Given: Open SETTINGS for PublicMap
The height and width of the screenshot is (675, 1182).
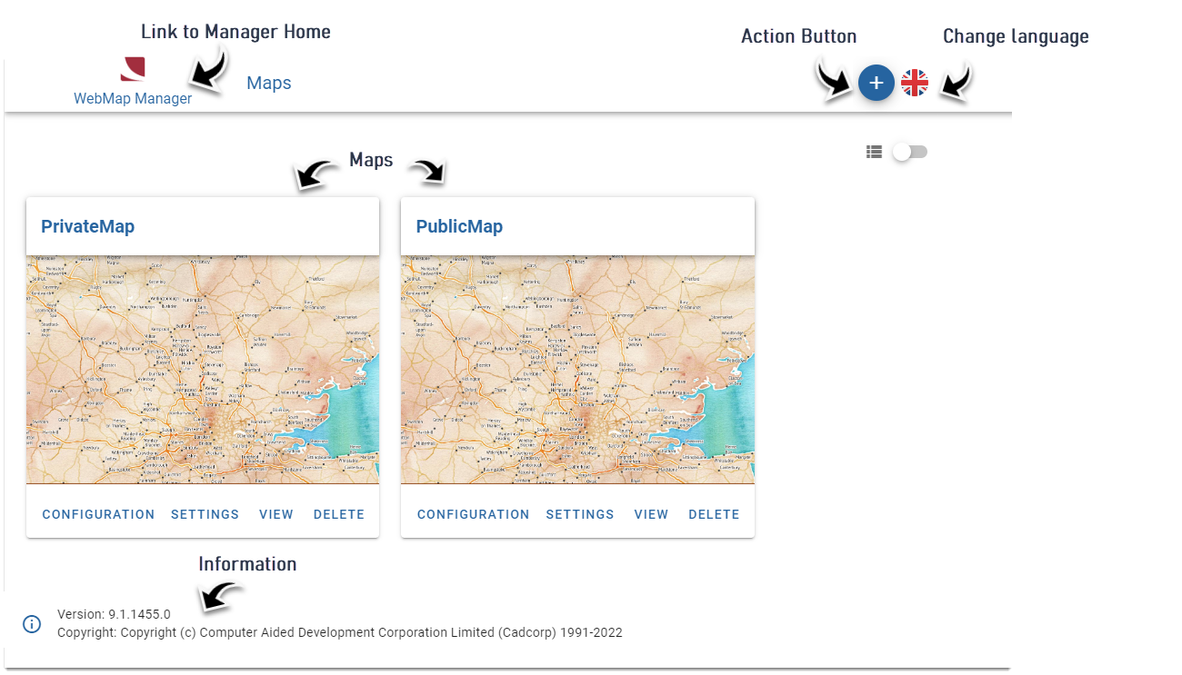Looking at the screenshot, I should 580,514.
